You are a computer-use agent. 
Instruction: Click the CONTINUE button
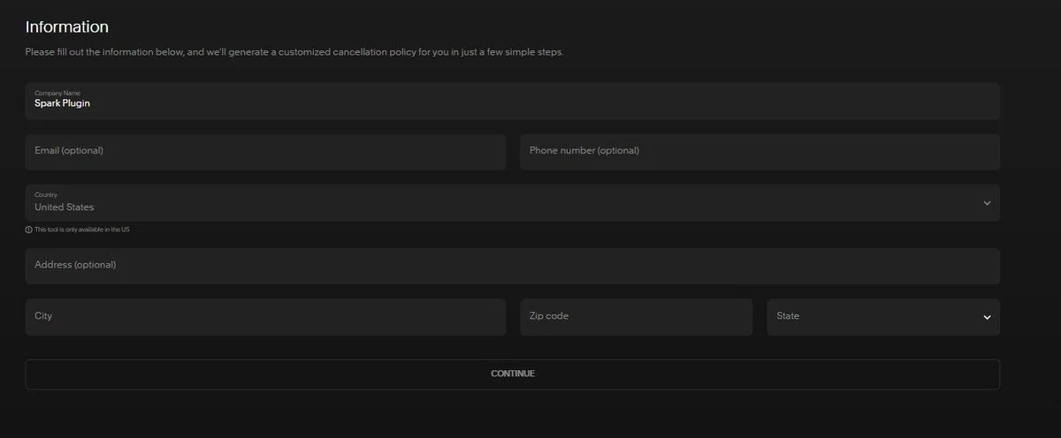pos(512,374)
